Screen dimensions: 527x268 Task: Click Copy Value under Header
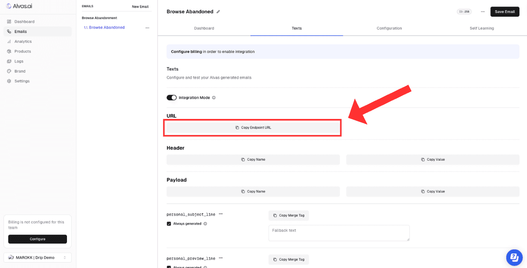[x=433, y=159]
